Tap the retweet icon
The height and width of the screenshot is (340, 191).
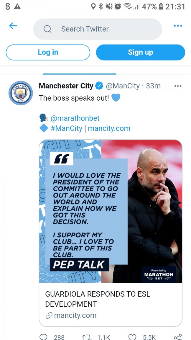point(87,337)
